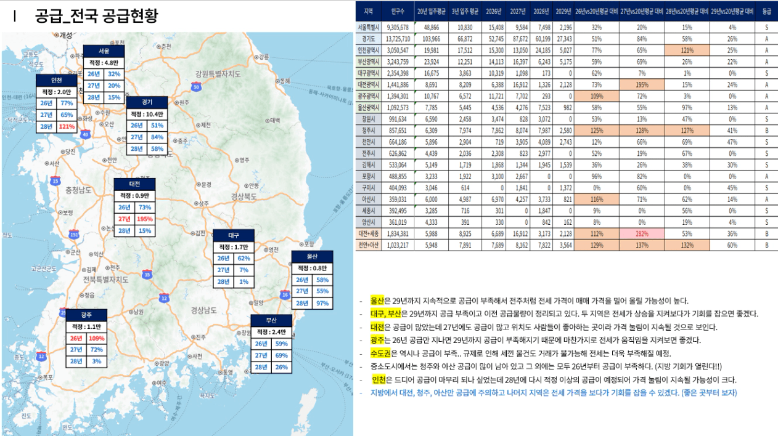The height and width of the screenshot is (436, 778).
Task: Select the route 16 shield near 울산
Action: coord(284,295)
